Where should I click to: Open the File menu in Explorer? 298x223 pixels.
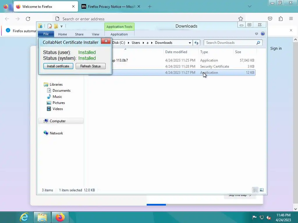pyautogui.click(x=46, y=34)
